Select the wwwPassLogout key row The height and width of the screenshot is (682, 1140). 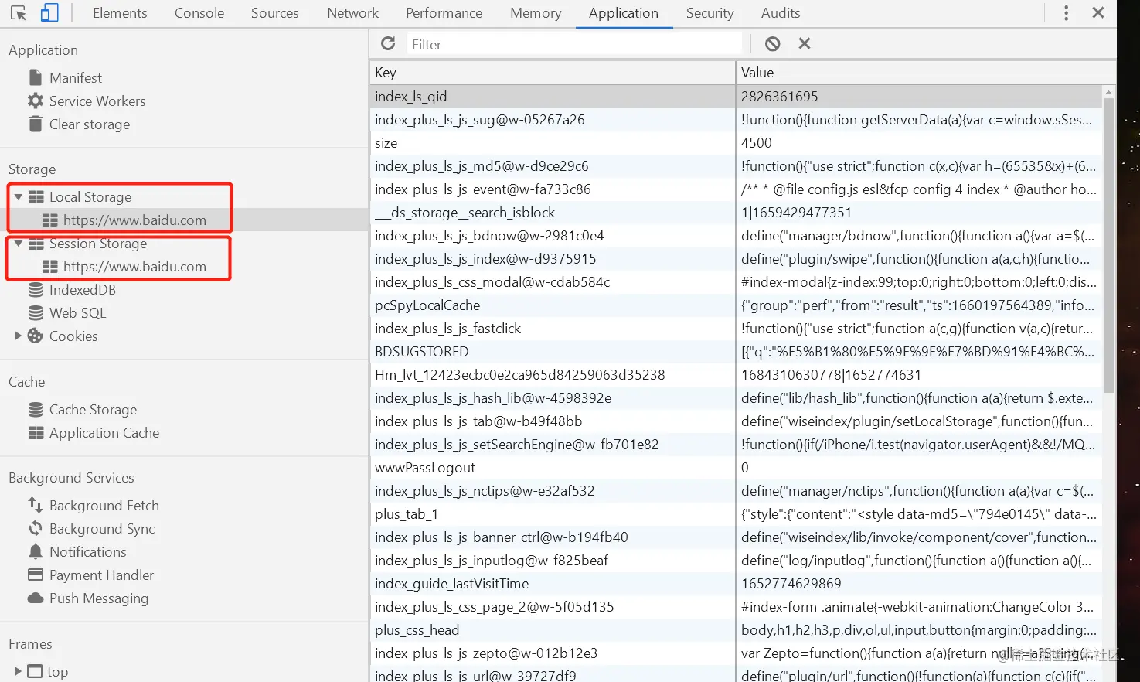tap(736, 468)
